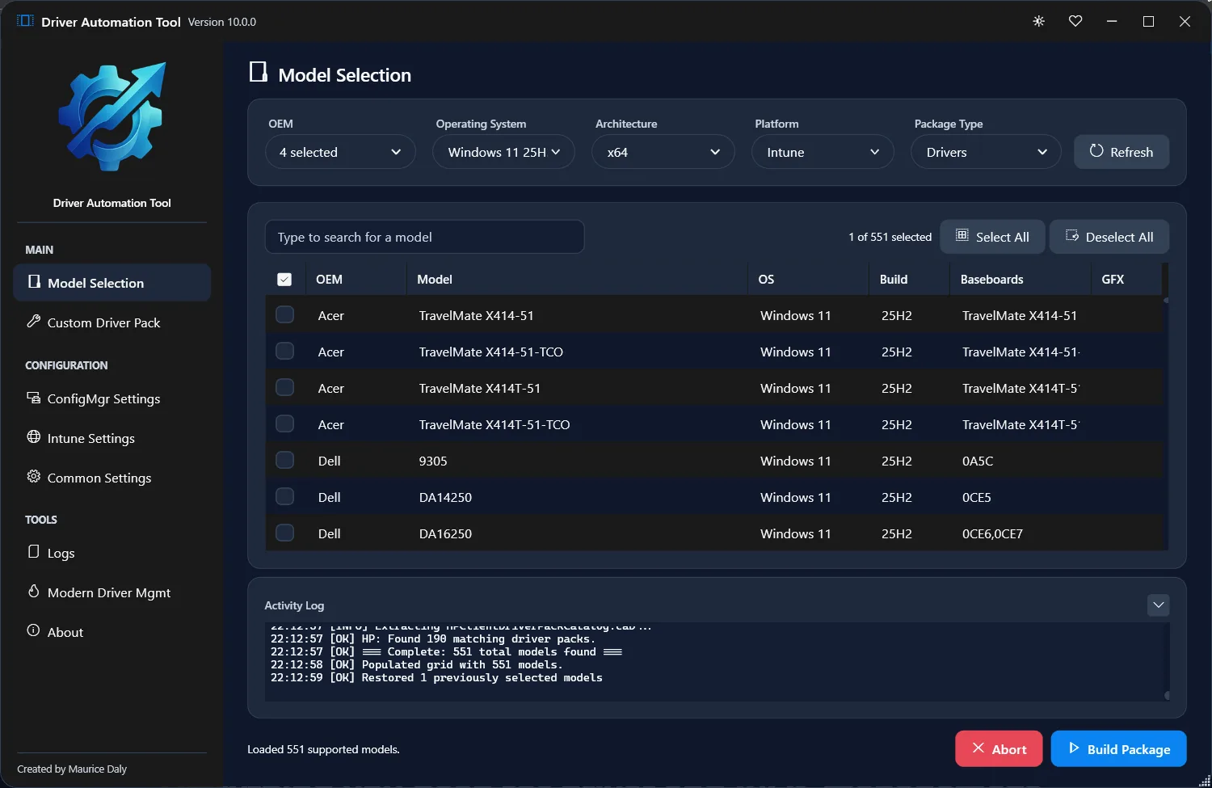Check the TravelMate X414-51-TCO row checkbox

pos(284,351)
